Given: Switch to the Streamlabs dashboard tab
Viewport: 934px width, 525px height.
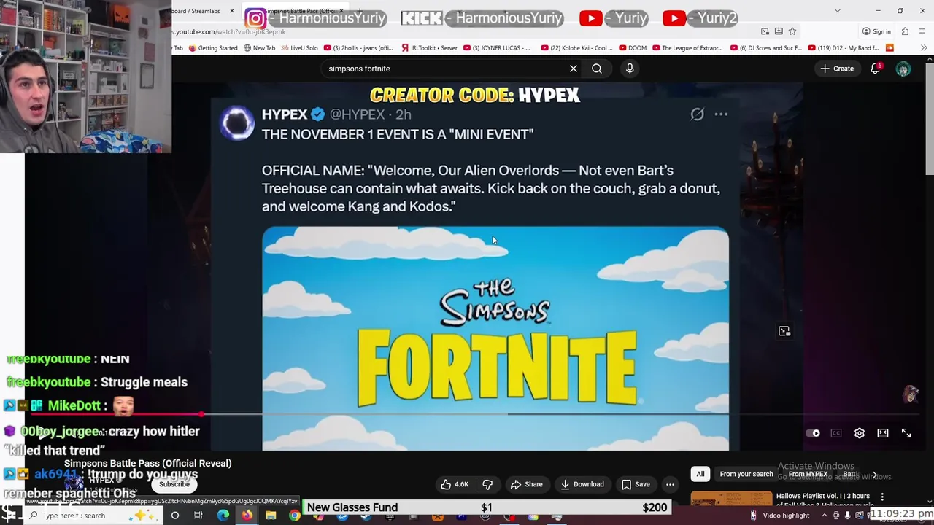Looking at the screenshot, I should [x=196, y=11].
